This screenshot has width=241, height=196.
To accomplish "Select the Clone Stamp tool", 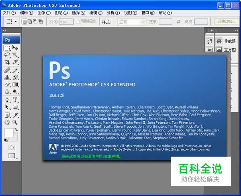I will [7, 78].
